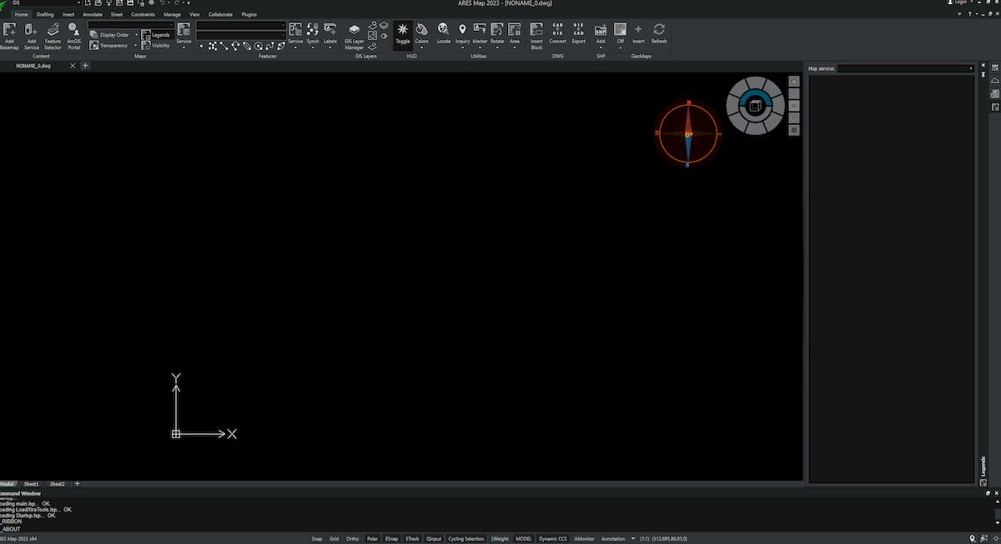Click Dynamic CCS in status bar
Image resolution: width=1001 pixels, height=544 pixels.
[x=552, y=539]
